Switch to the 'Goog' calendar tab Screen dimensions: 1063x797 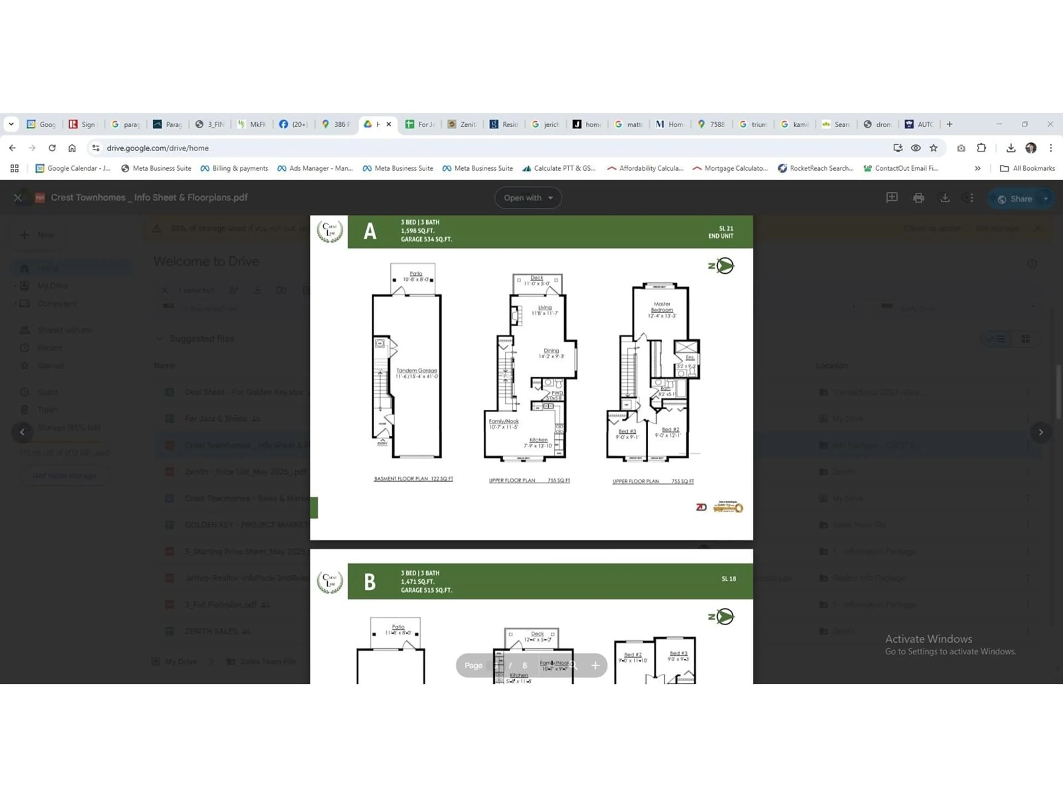coord(42,125)
